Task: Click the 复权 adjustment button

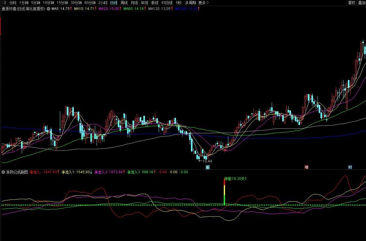Action: click(x=352, y=3)
